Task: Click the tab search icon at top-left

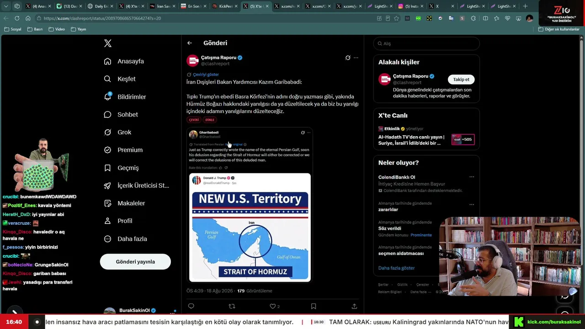Action: tap(6, 6)
